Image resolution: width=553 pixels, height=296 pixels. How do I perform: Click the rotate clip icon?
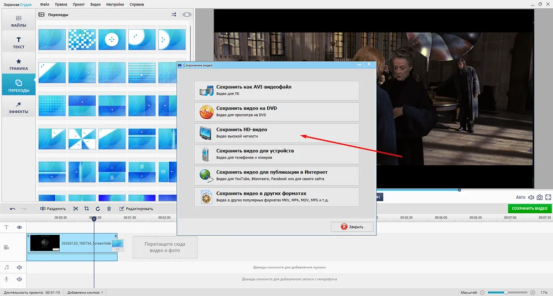tap(98, 209)
